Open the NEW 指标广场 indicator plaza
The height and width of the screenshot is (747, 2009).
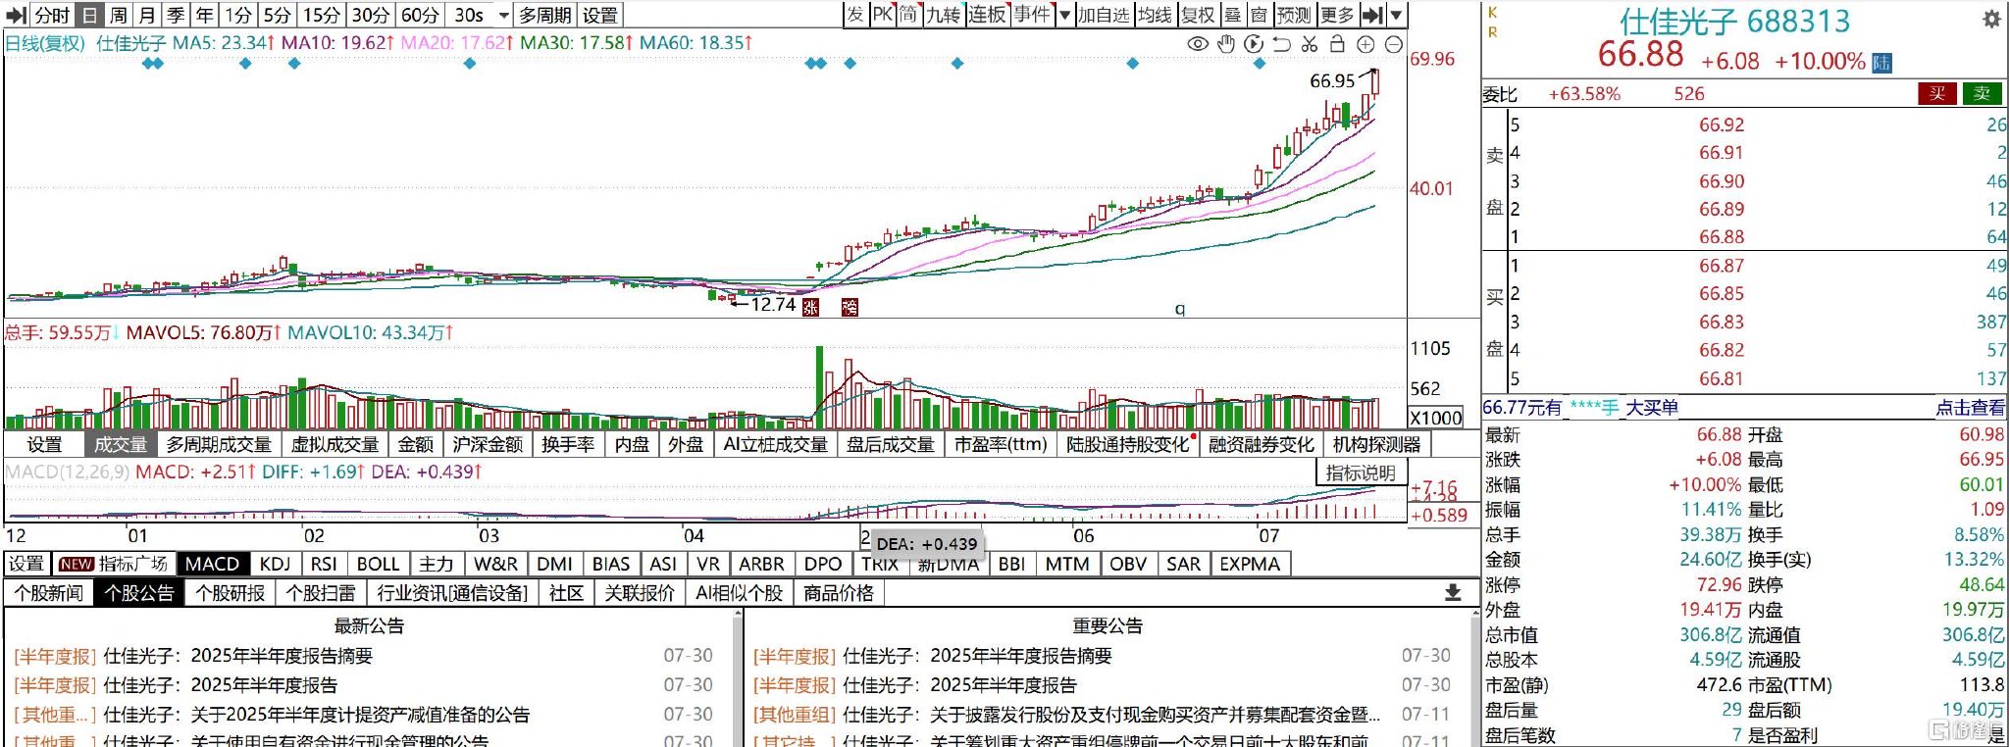coord(113,564)
